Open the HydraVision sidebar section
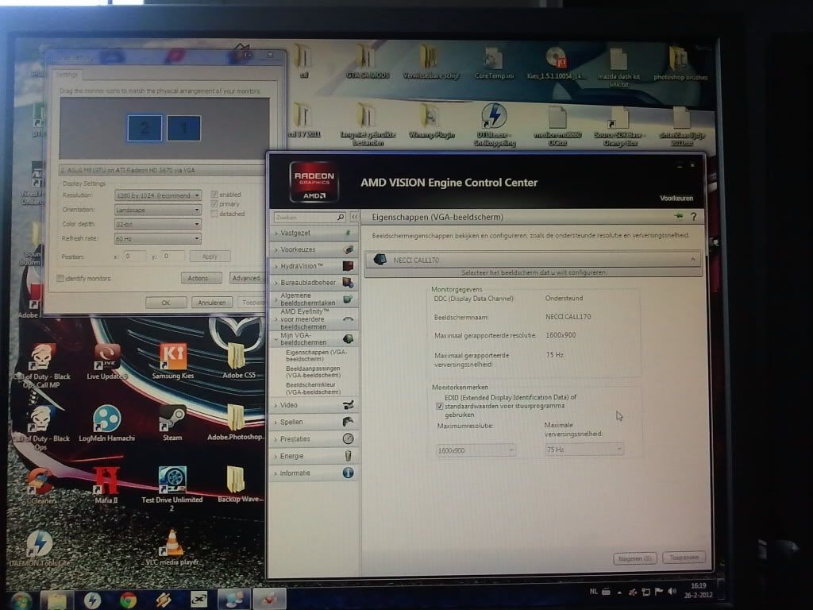Image resolution: width=813 pixels, height=610 pixels. (x=314, y=266)
